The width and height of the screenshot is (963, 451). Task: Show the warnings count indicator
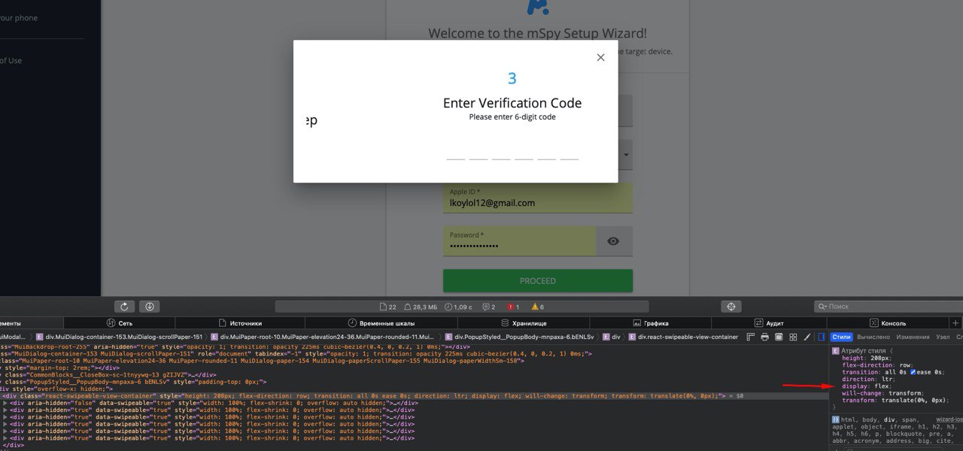point(537,307)
